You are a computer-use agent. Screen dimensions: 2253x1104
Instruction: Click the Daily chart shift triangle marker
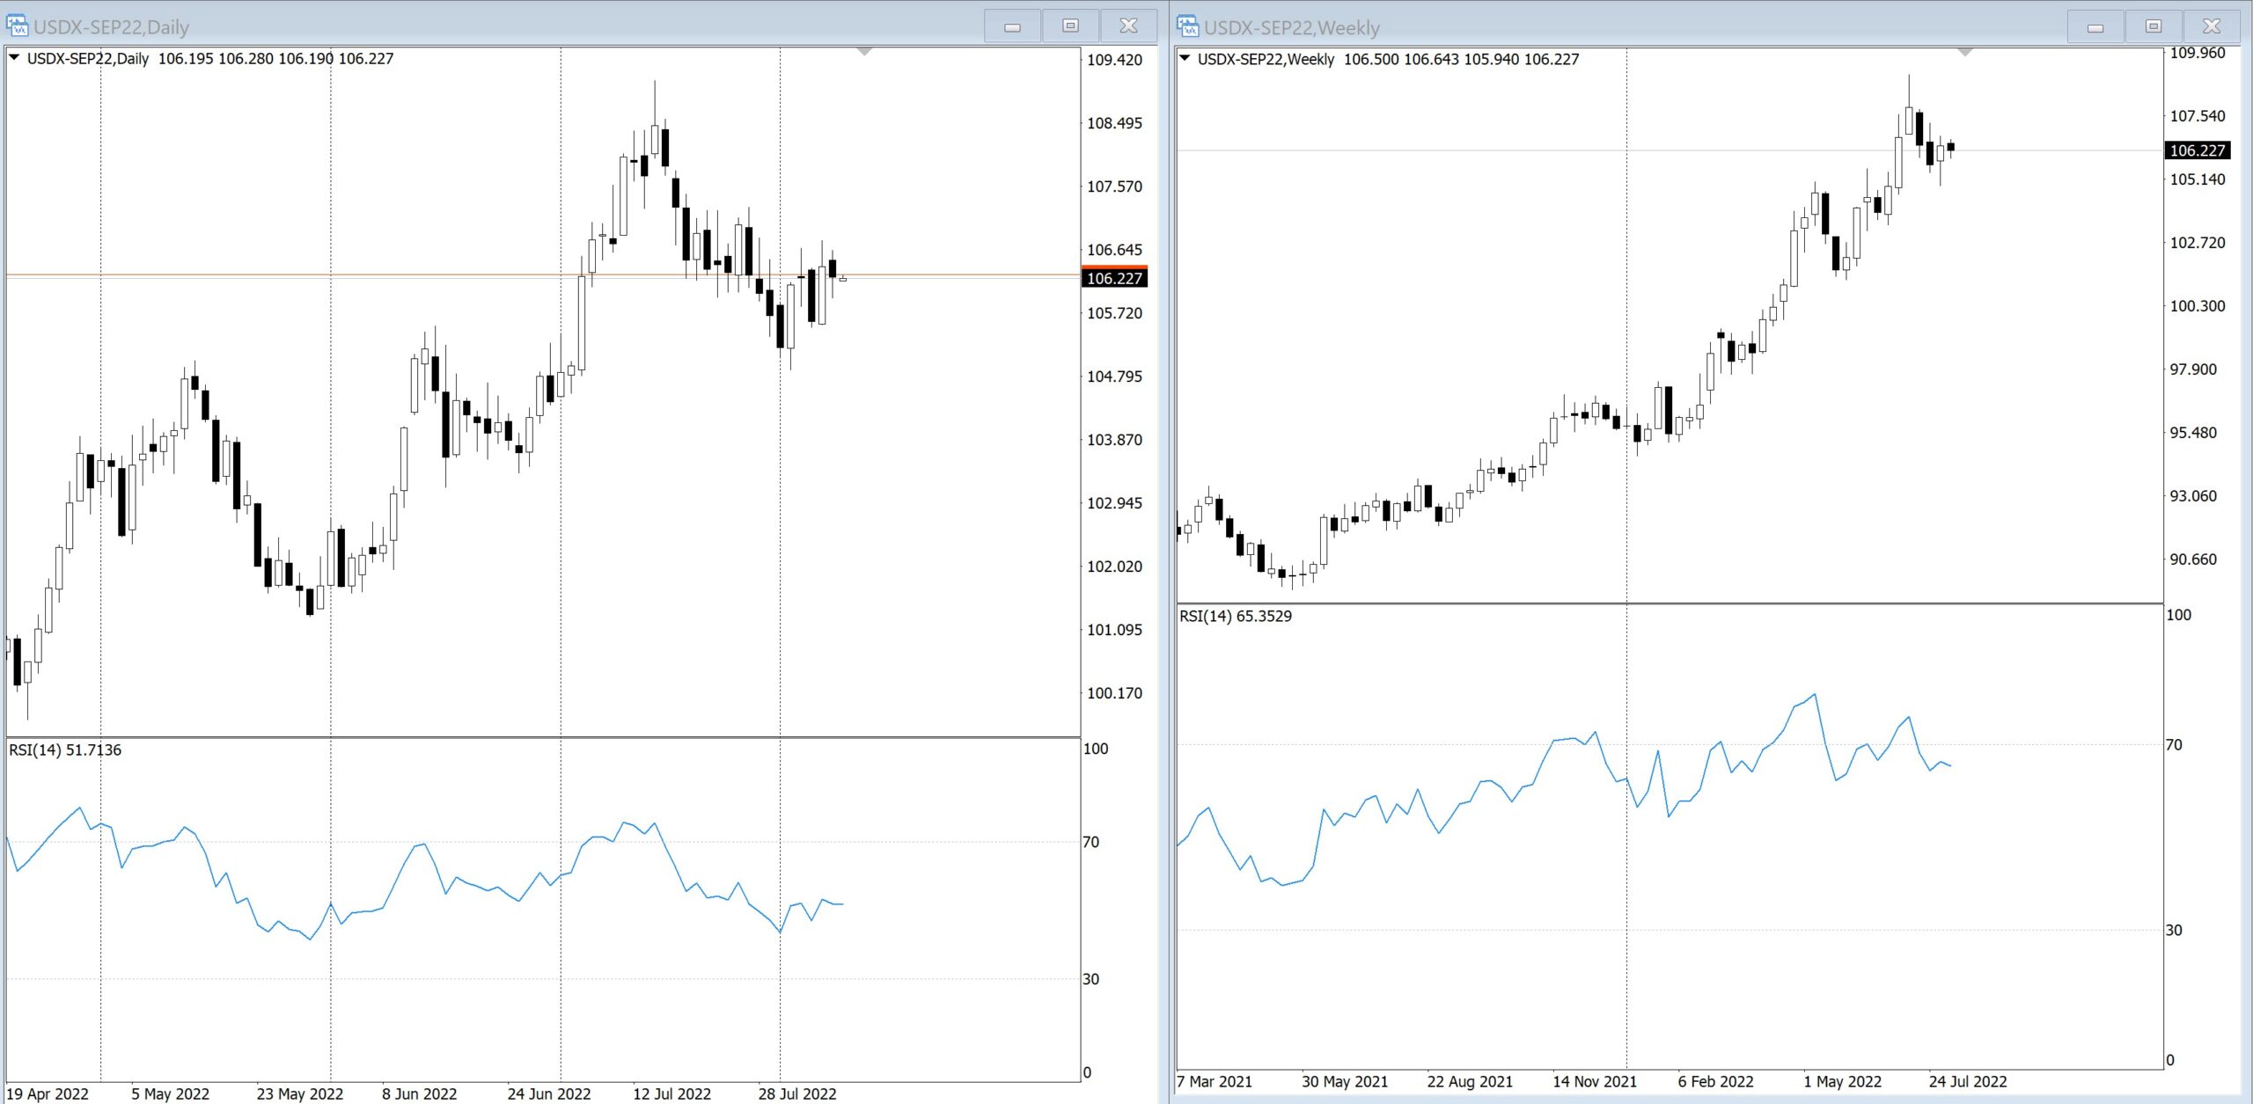(864, 52)
